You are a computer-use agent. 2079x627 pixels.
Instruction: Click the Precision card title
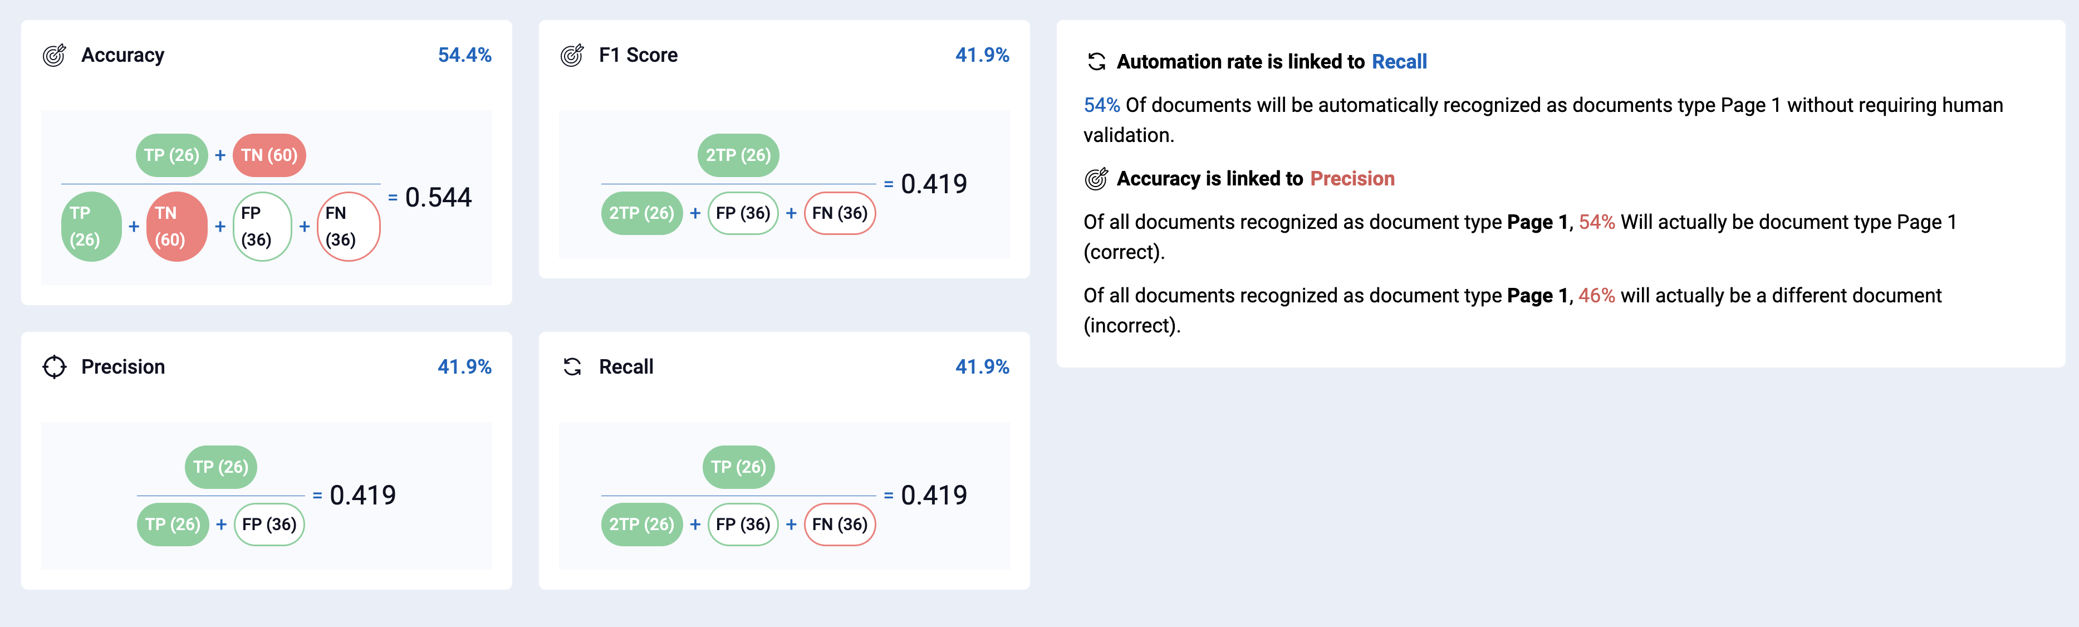(x=122, y=366)
